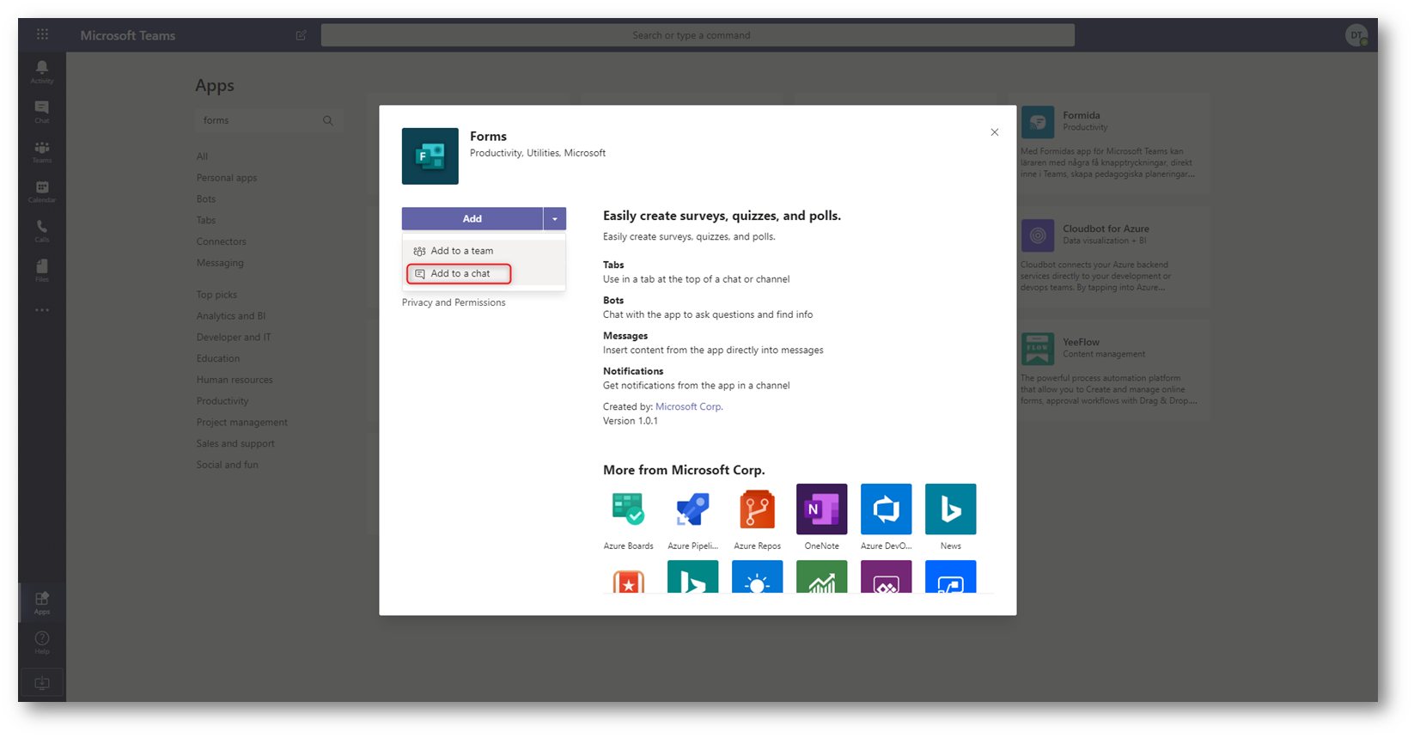
Task: Select Education category
Action: [x=218, y=359]
